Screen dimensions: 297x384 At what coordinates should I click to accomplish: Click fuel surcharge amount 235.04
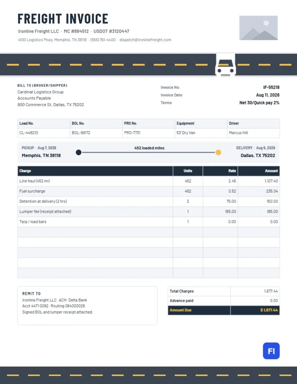coord(272,191)
